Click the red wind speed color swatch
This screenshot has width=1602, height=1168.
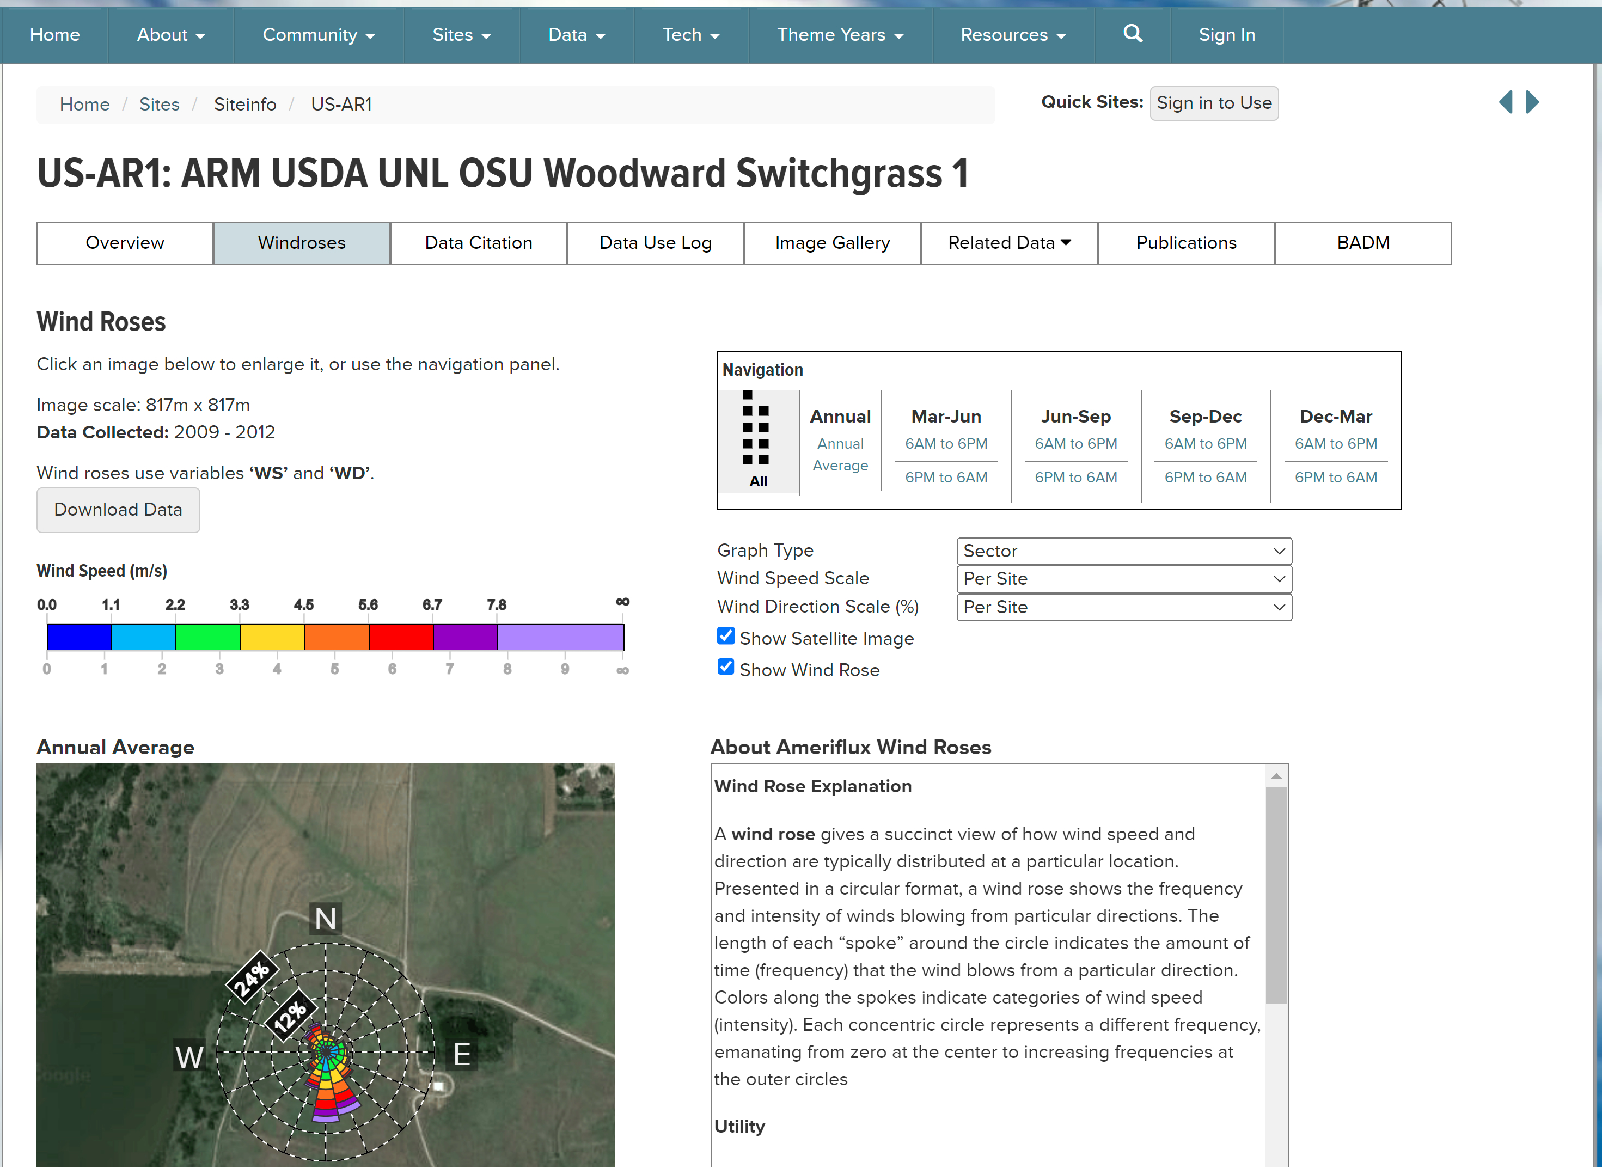[400, 637]
